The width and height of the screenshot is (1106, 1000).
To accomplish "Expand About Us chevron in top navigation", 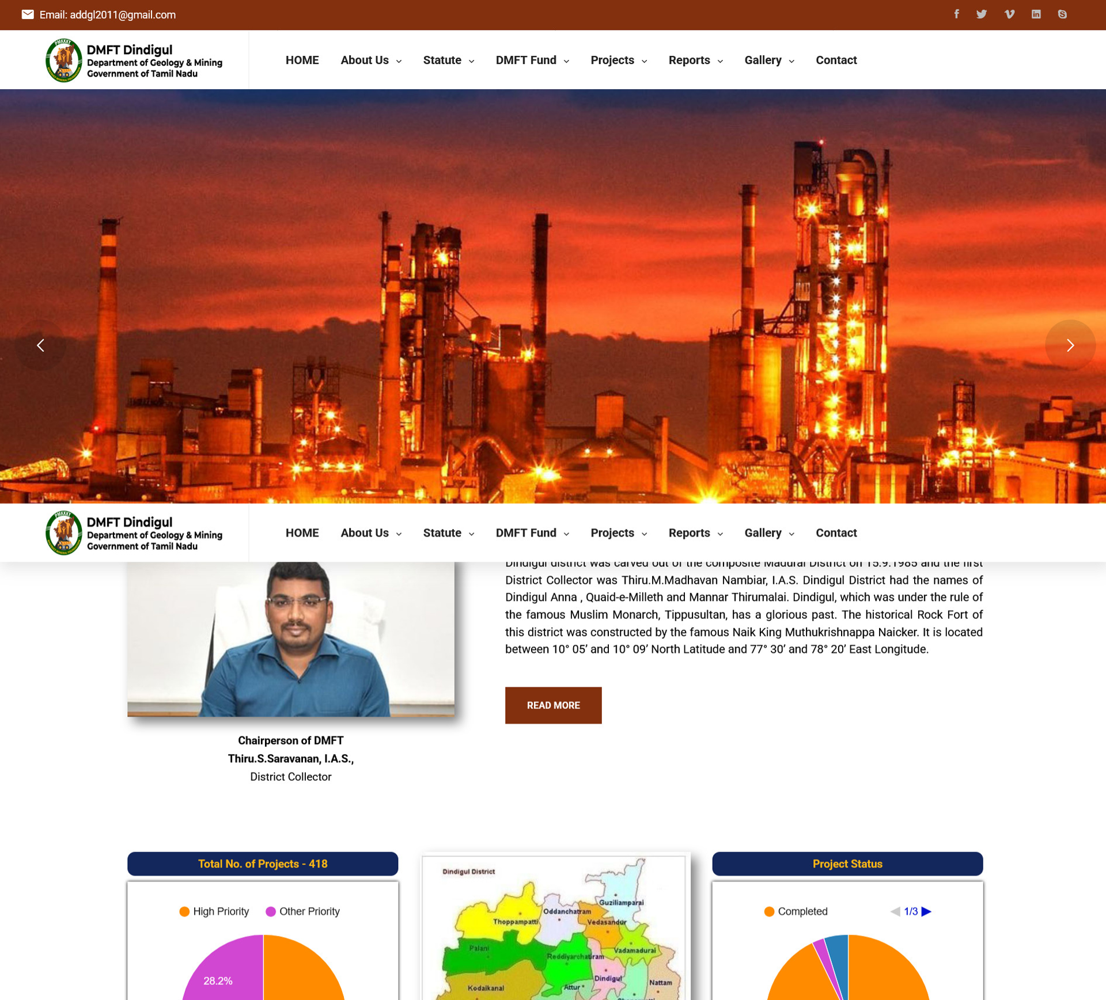I will 399,62.
